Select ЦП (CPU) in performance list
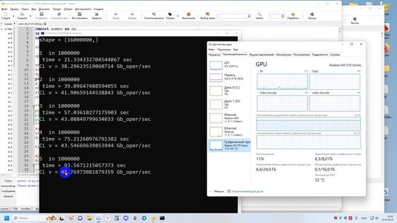 click(x=229, y=65)
